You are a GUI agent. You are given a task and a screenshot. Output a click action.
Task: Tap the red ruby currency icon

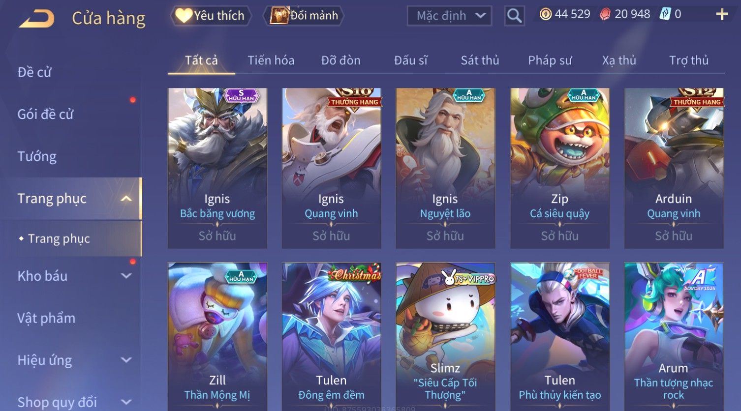[x=605, y=14]
